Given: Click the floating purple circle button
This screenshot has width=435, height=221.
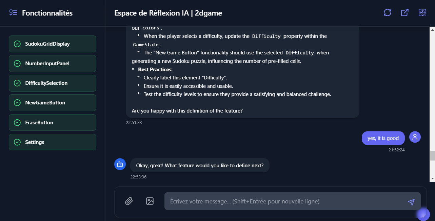Looking at the screenshot, I should [x=423, y=214].
